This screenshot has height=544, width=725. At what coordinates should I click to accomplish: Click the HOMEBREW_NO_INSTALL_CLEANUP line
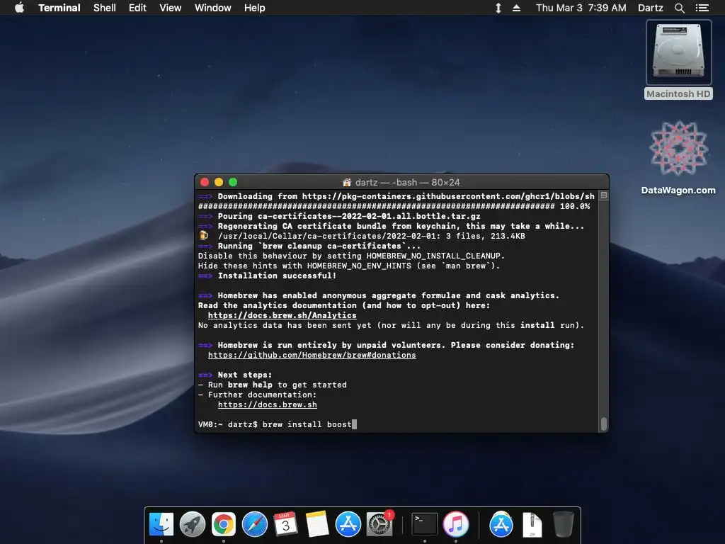351,256
